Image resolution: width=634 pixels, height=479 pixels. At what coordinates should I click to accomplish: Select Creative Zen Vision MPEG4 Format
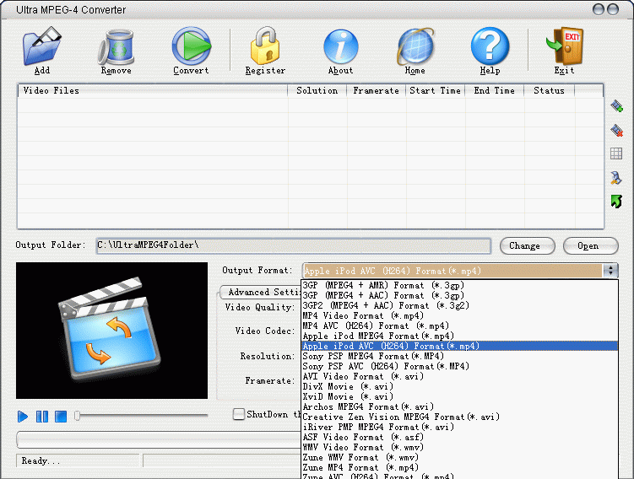(460, 417)
